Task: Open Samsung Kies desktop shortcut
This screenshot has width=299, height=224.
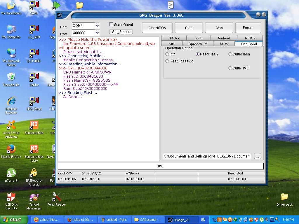Action: pyautogui.click(x=34, y=125)
